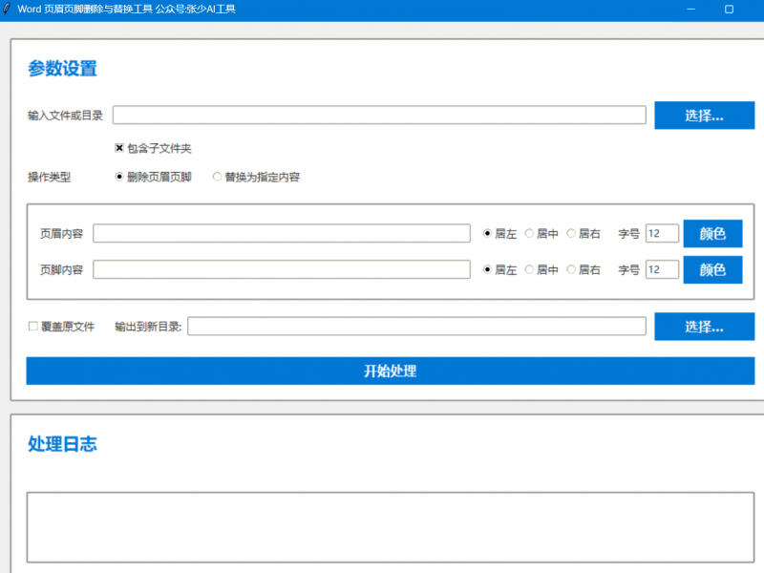Click the feather app icon in title bar
Image resolution: width=764 pixels, height=573 pixels.
pos(8,9)
